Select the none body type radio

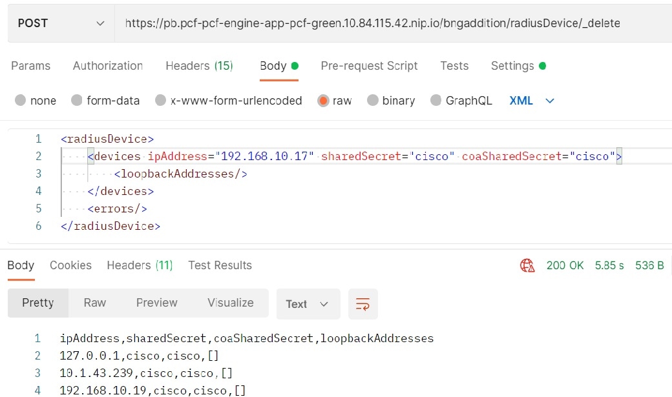tap(20, 101)
